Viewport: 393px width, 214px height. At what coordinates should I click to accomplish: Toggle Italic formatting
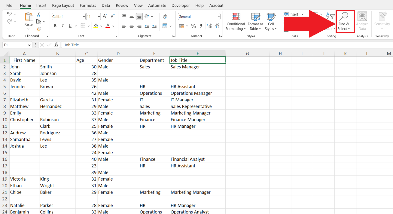click(63, 26)
